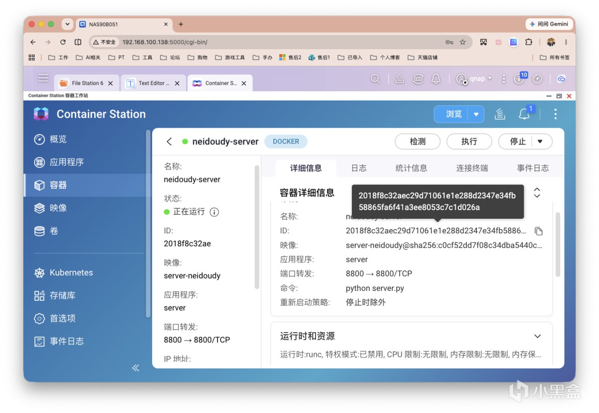The image size is (599, 413).
Task: Expand 运行时和资源 section
Action: coord(537,336)
